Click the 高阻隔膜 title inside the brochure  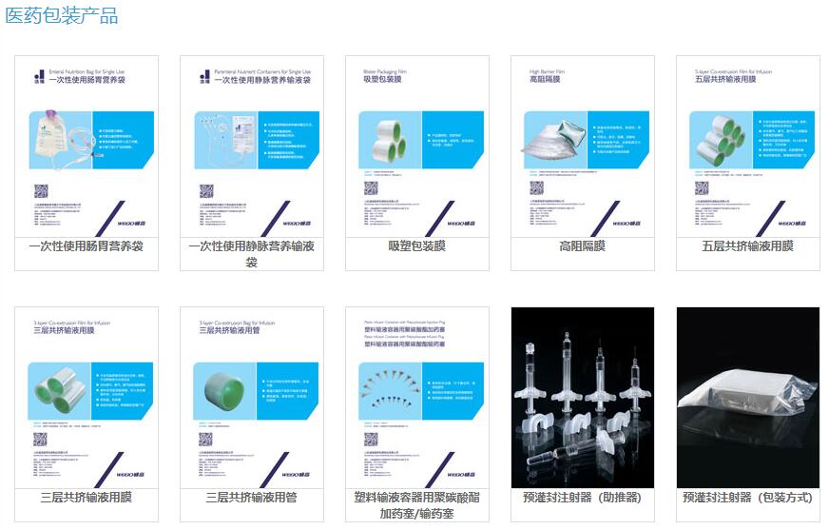(x=545, y=79)
